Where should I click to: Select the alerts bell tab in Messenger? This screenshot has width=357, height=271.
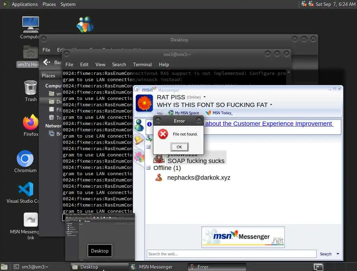tap(139, 140)
